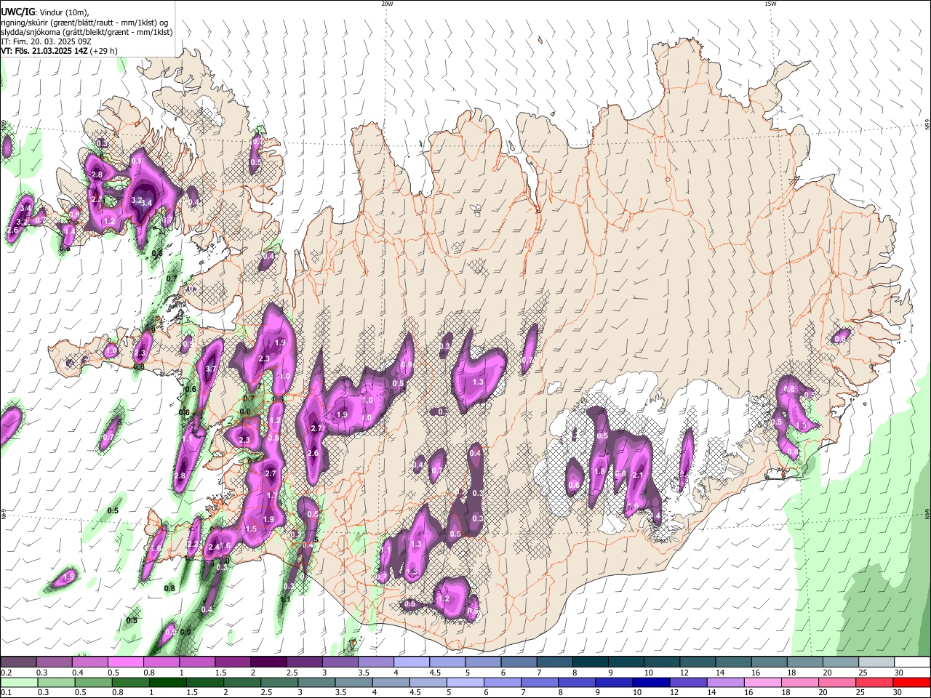The width and height of the screenshot is (931, 698).
Task: Click the 'UWC/IG' title text
Action: click(17, 11)
